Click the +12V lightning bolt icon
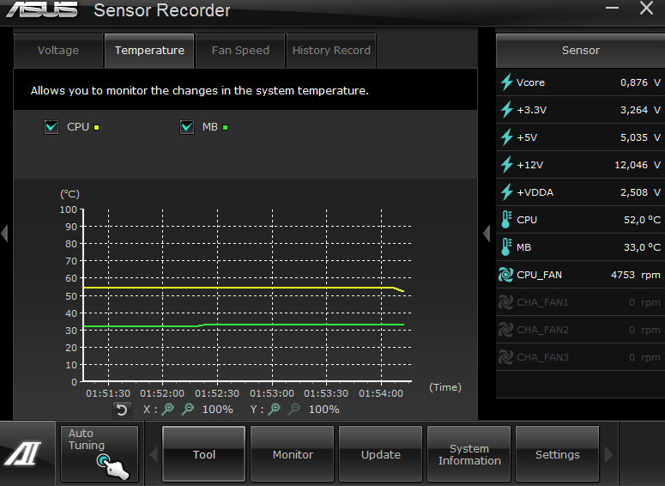 (x=506, y=165)
